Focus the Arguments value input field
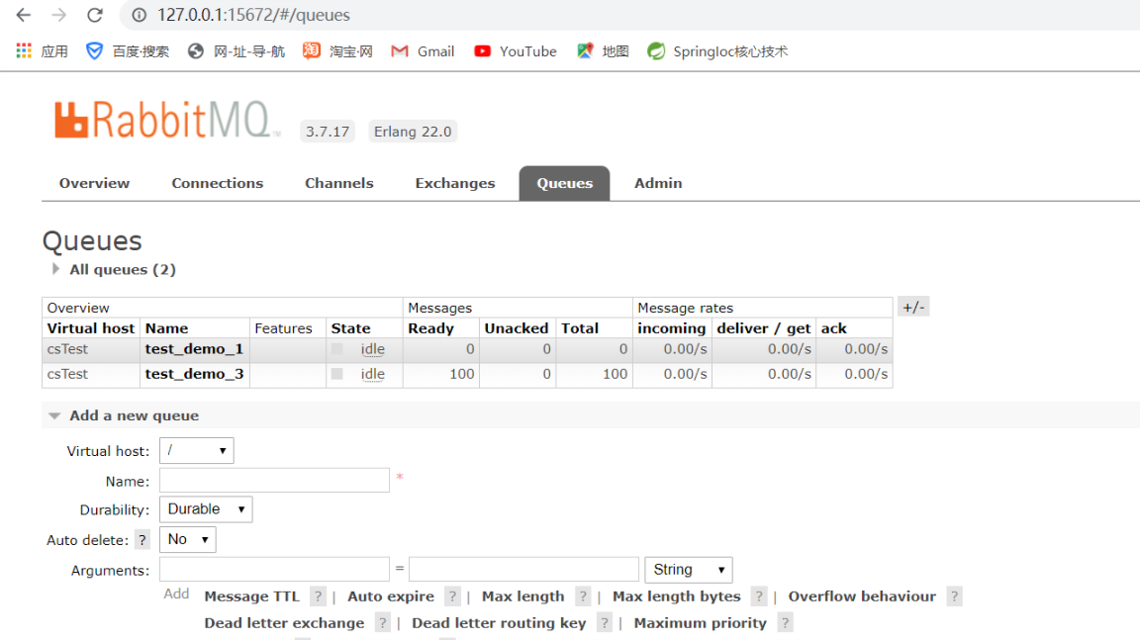The image size is (1140, 640). pyautogui.click(x=523, y=570)
